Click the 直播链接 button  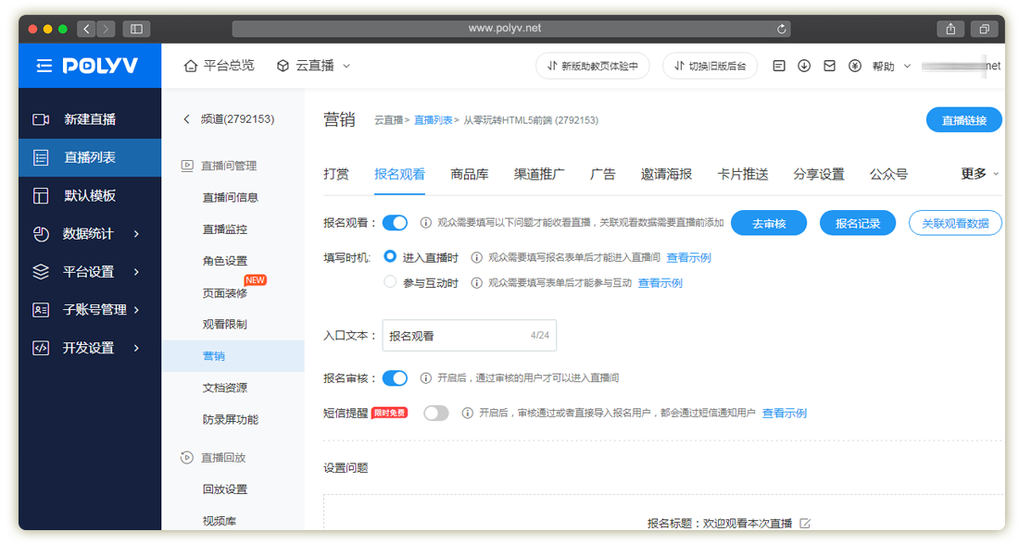tap(963, 120)
